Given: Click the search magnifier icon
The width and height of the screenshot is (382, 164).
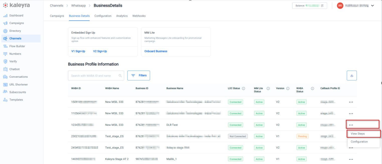Looking at the screenshot, I should [120, 76].
